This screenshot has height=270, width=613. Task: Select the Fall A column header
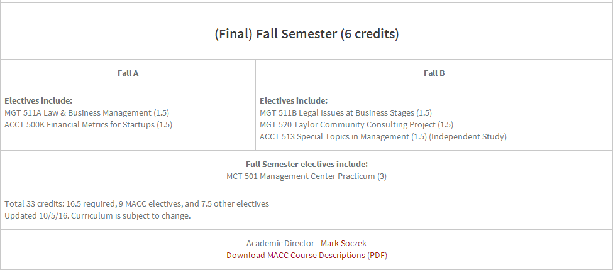128,73
